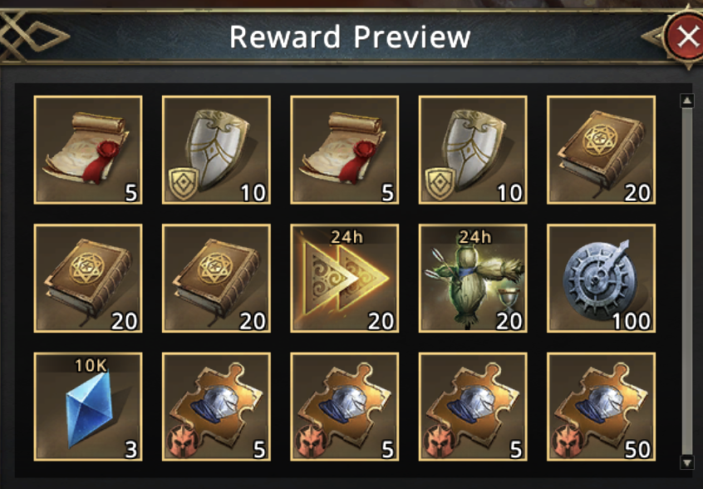This screenshot has height=489, width=703.
Task: Tap the 10K blue crystal reward
Action: click(x=88, y=407)
